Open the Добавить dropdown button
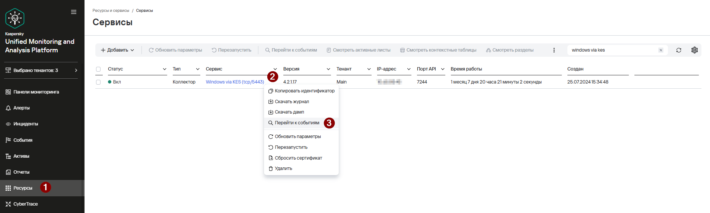 click(x=117, y=50)
